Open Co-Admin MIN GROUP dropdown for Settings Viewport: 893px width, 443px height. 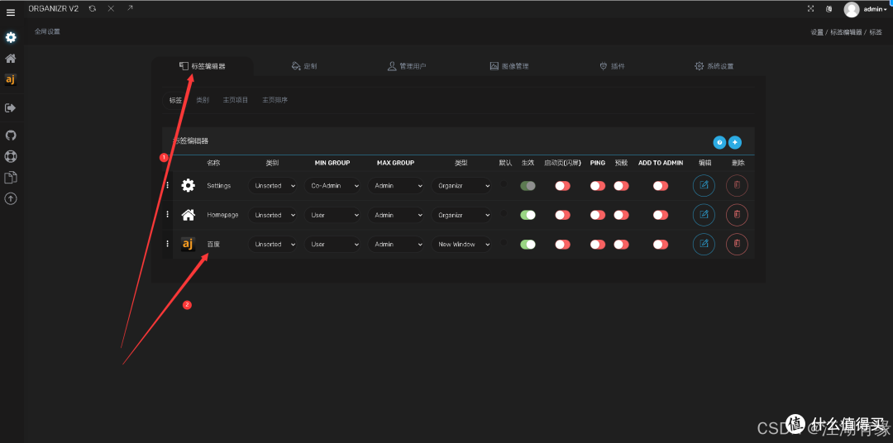332,186
